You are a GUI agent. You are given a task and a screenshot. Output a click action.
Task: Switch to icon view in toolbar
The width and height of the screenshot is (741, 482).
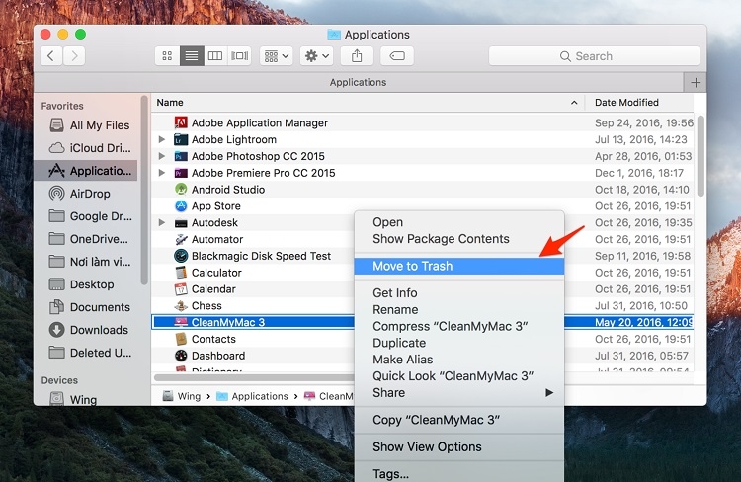coord(167,56)
